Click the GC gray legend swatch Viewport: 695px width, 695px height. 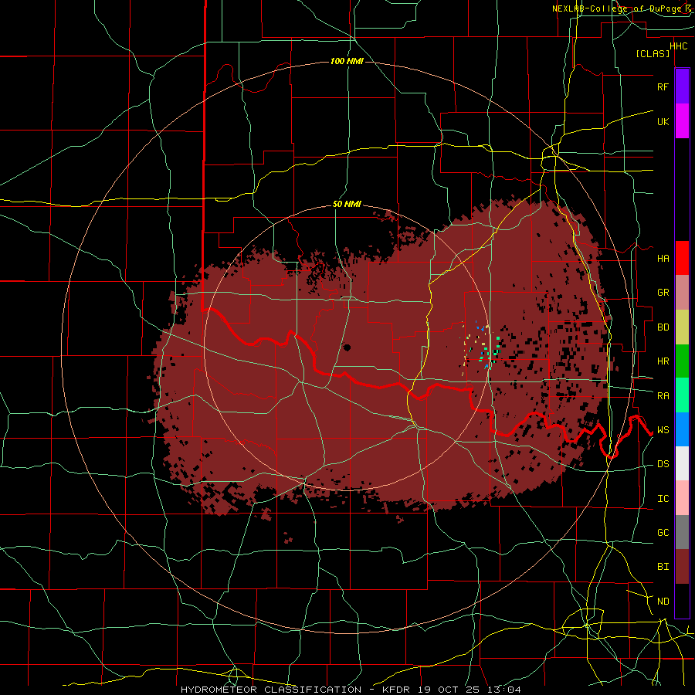pyautogui.click(x=682, y=532)
